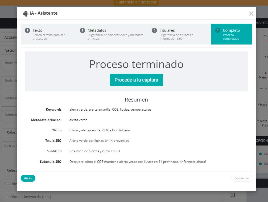
Task: Open the Nacional dropdown behind the dialog
Action: (x=9, y=50)
